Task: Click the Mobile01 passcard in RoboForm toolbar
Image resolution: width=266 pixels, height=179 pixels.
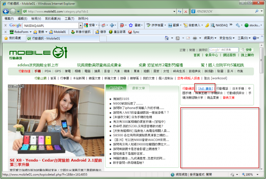Action: pos(57,32)
